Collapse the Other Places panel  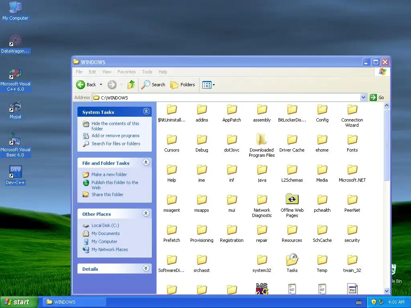[146, 213]
